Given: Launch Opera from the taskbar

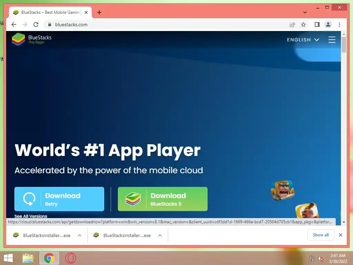Looking at the screenshot, I should pyautogui.click(x=70, y=258).
